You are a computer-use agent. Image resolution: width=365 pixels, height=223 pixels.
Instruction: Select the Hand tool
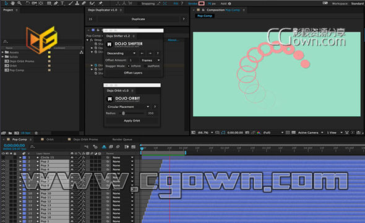click(12, 3)
